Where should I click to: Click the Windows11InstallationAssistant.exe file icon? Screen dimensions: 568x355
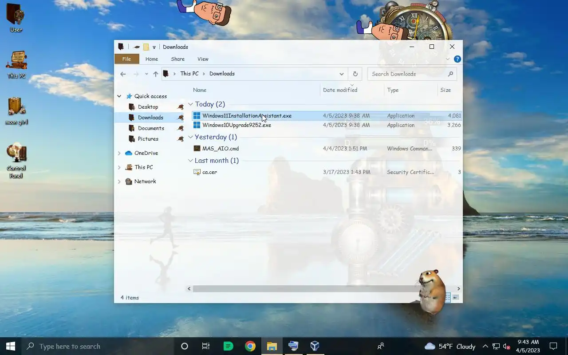point(197,116)
